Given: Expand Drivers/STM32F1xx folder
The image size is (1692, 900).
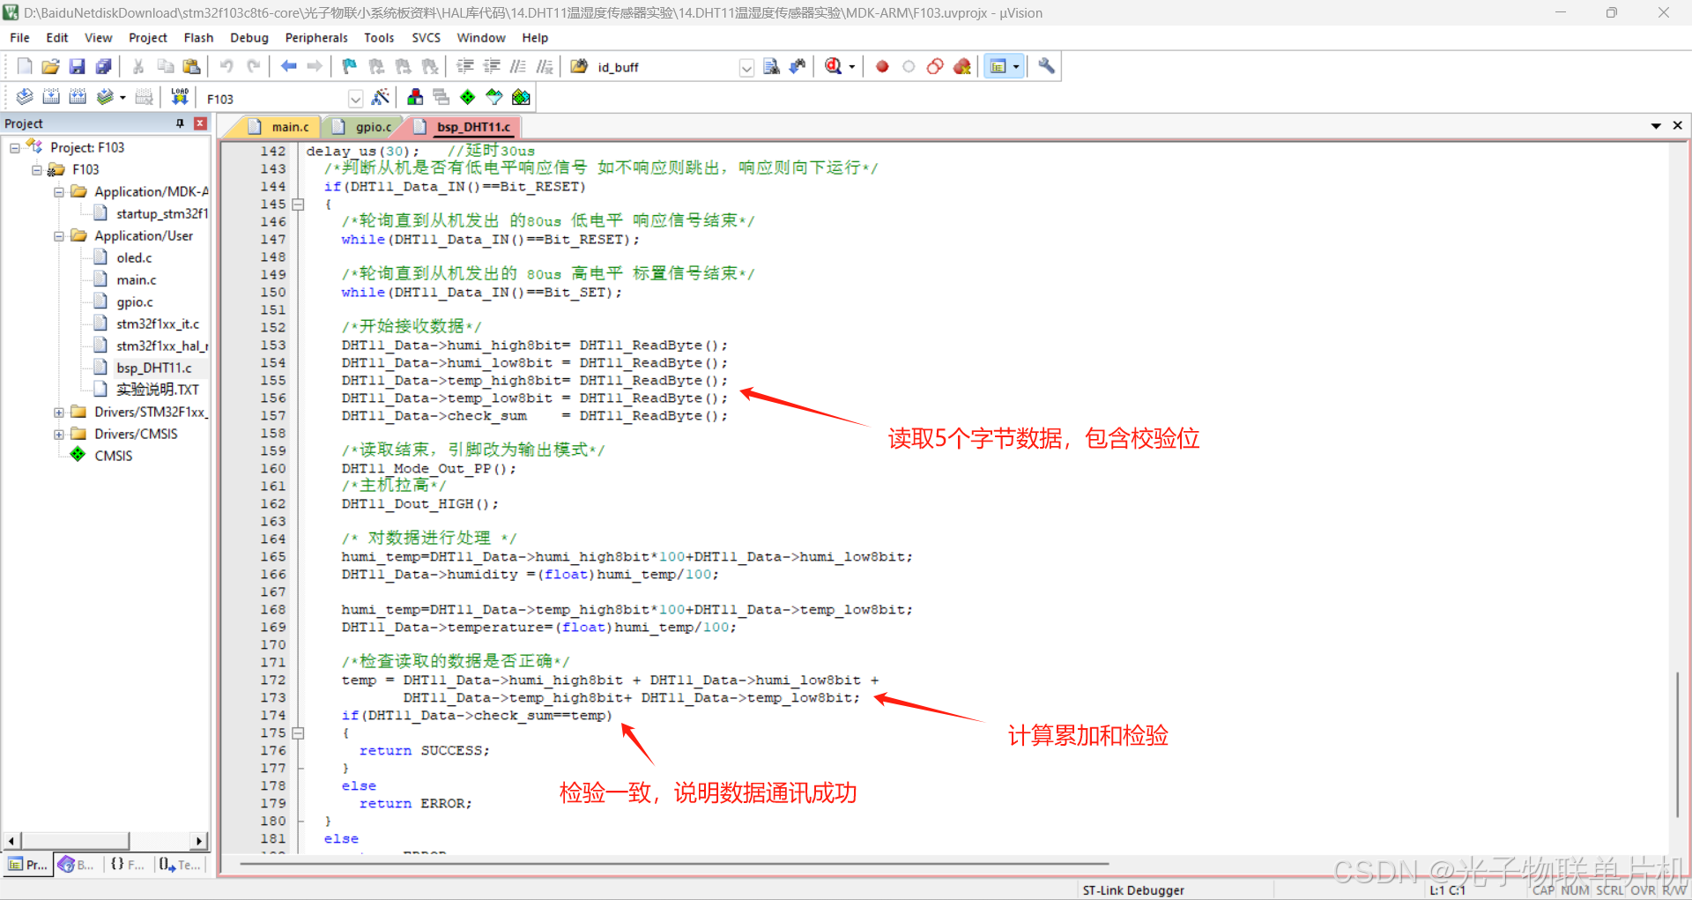Looking at the screenshot, I should (x=59, y=412).
